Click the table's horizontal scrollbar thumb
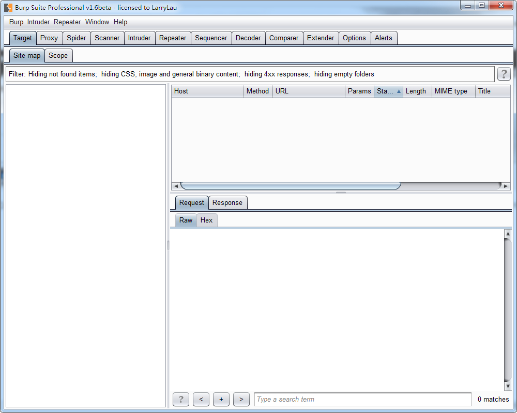 coord(291,186)
